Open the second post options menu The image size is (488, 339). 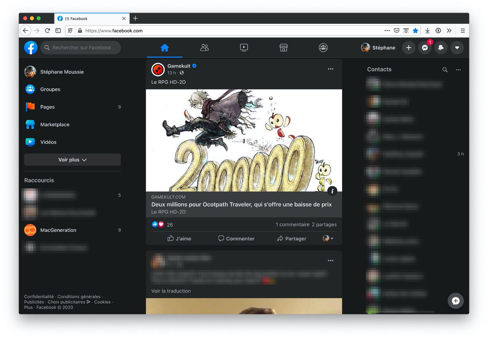[331, 260]
